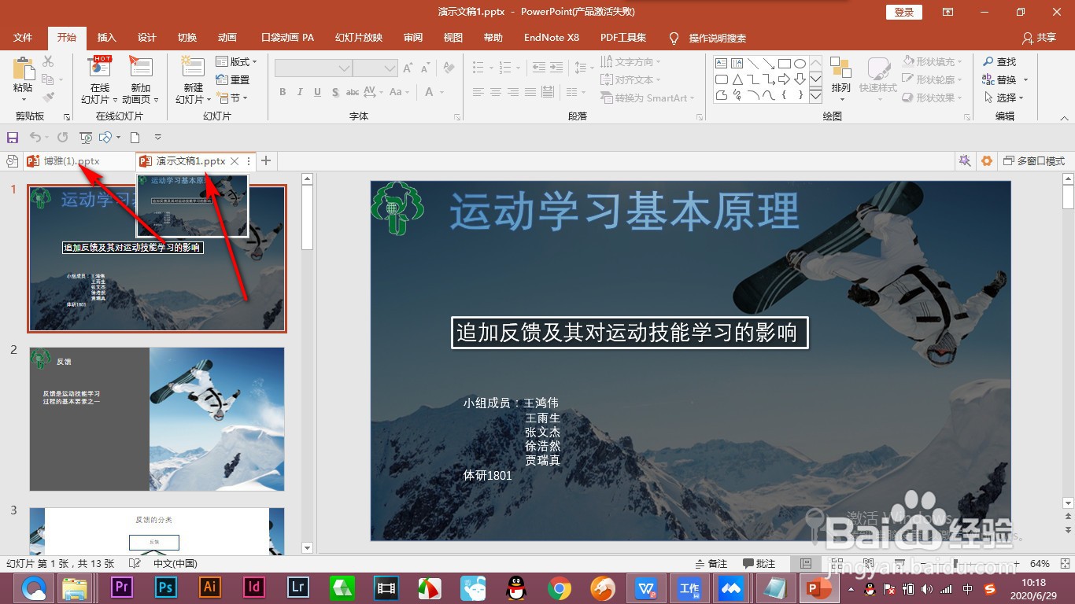Click 转换为 SmartArt button
The width and height of the screenshot is (1075, 604).
(648, 98)
